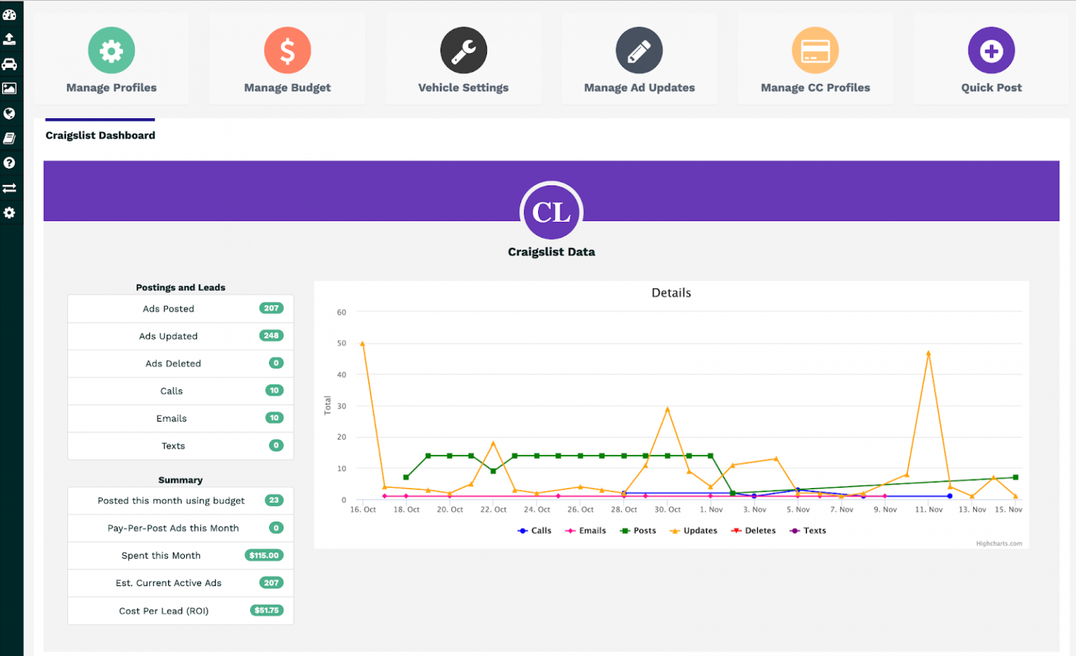Hide the Updates series in chart legend
The height and width of the screenshot is (656, 1076).
coord(694,531)
